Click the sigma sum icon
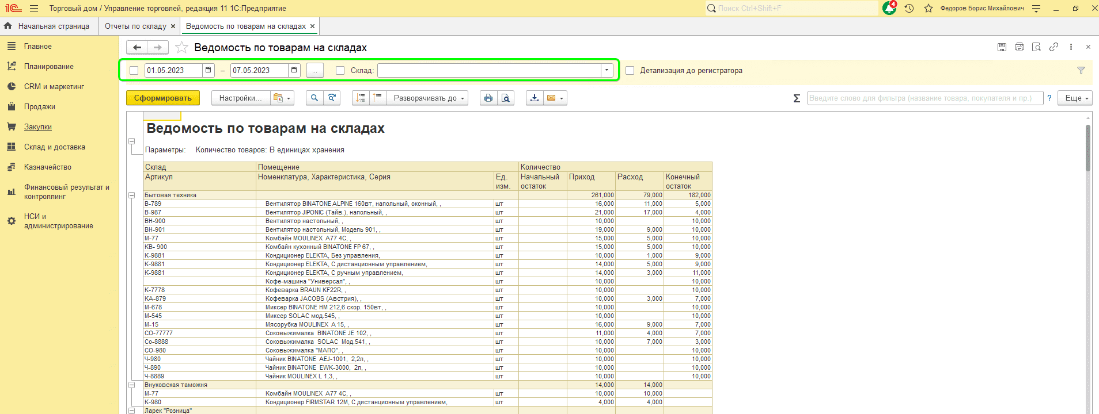Viewport: 1099px width, 414px height. click(797, 98)
